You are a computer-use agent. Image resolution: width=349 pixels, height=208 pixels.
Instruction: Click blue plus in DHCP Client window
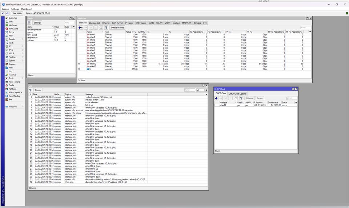tap(216, 98)
